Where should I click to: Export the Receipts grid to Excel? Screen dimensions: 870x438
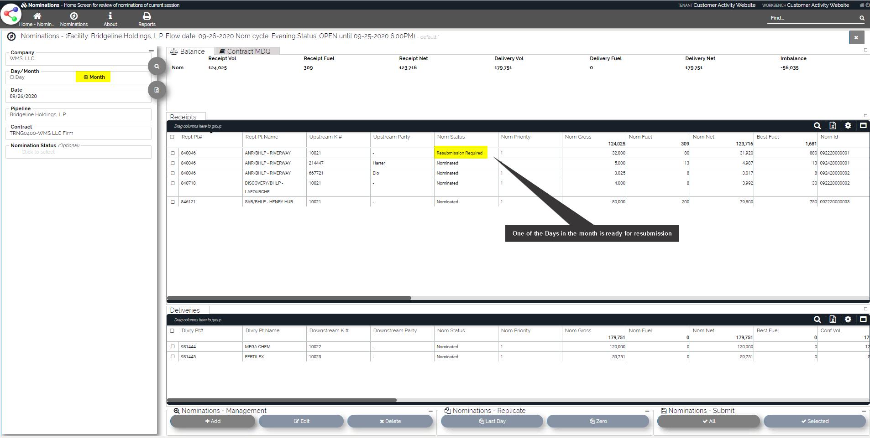click(x=833, y=126)
